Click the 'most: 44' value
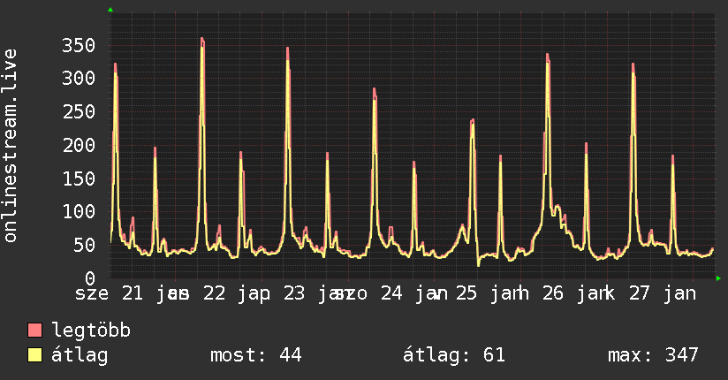The width and height of the screenshot is (728, 380). 256,355
